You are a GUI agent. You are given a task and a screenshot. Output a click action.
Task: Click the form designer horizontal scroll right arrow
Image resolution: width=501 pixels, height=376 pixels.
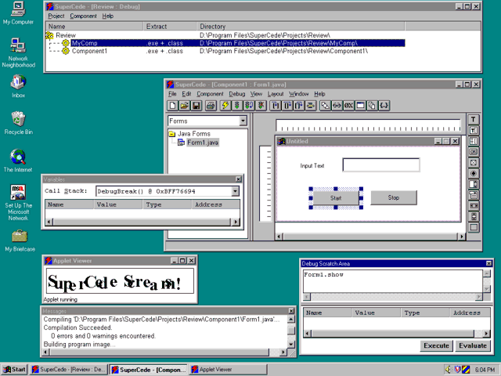(x=461, y=237)
